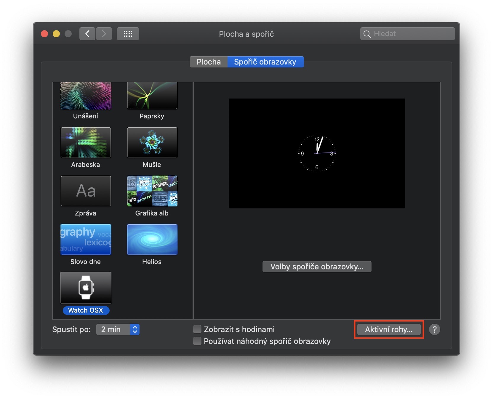Enable the Zobrazit s hodinami checkbox
Viewport: 493px width, 399px height.
pyautogui.click(x=197, y=329)
